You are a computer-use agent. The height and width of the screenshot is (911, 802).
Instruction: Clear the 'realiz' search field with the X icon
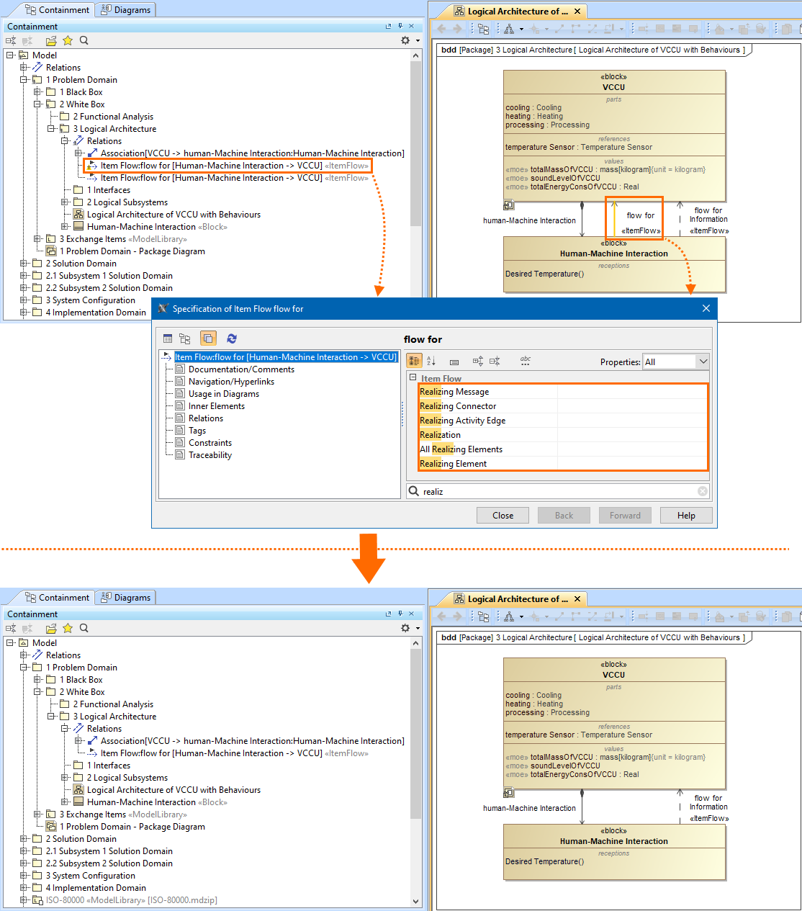point(703,491)
